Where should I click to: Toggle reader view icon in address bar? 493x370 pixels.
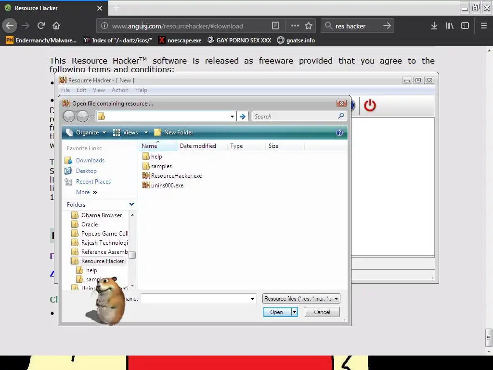click(275, 26)
